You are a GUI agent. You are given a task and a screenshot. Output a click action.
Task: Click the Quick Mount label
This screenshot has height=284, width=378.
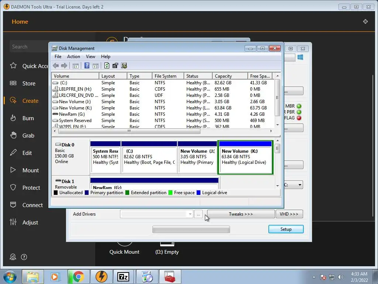tap(124, 252)
